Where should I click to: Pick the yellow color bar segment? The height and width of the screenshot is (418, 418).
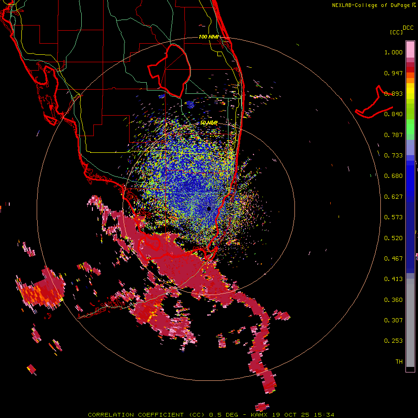tap(410, 91)
